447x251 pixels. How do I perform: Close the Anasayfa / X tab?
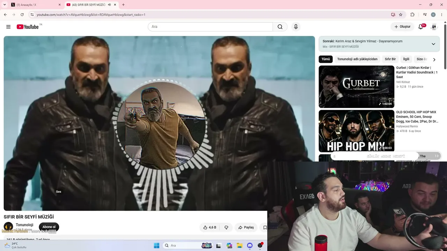[59, 5]
